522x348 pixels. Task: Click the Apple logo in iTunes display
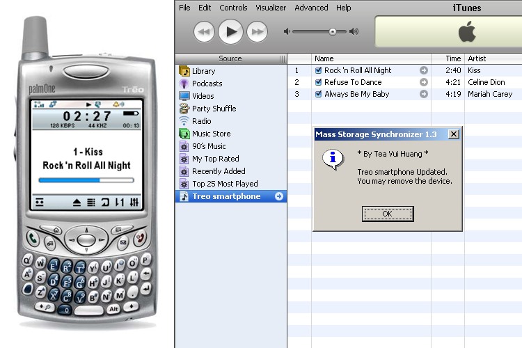pyautogui.click(x=467, y=31)
